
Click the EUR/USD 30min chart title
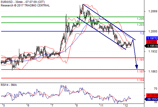pyautogui.click(x=23, y=2)
